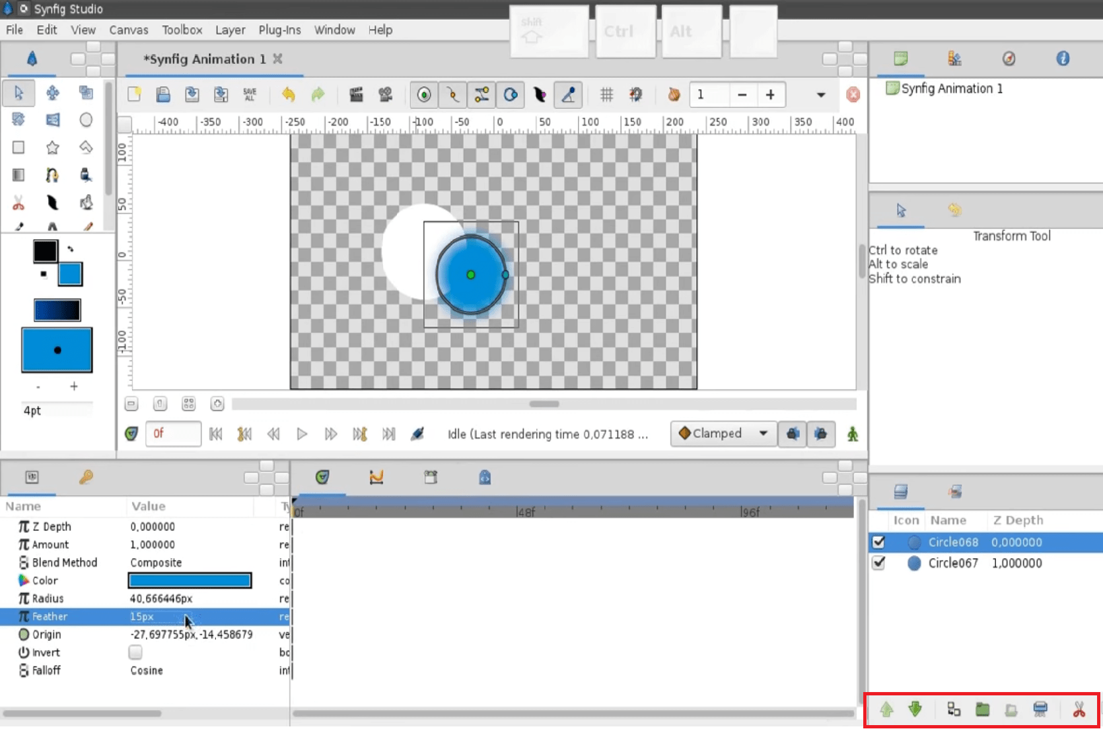This screenshot has width=1103, height=735.
Task: Uncheck the Circle067 layer checkbox
Action: [878, 563]
